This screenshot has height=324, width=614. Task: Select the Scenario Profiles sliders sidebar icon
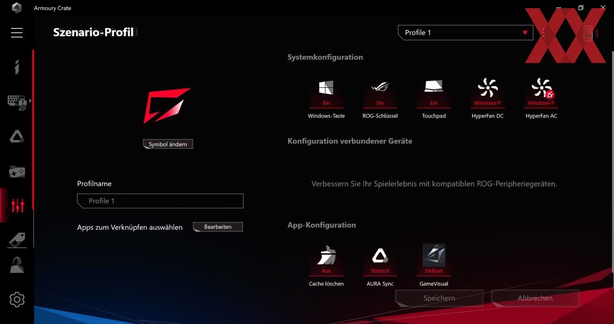(17, 206)
